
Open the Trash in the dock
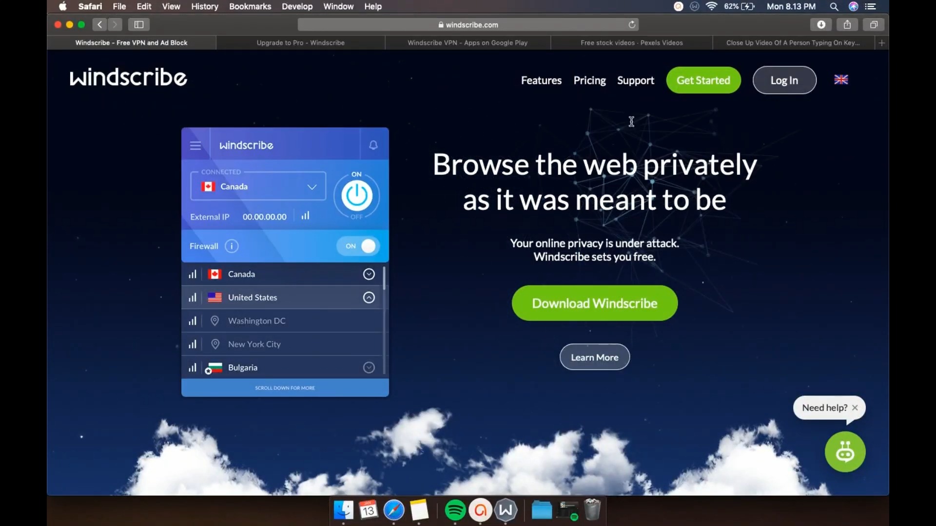592,510
